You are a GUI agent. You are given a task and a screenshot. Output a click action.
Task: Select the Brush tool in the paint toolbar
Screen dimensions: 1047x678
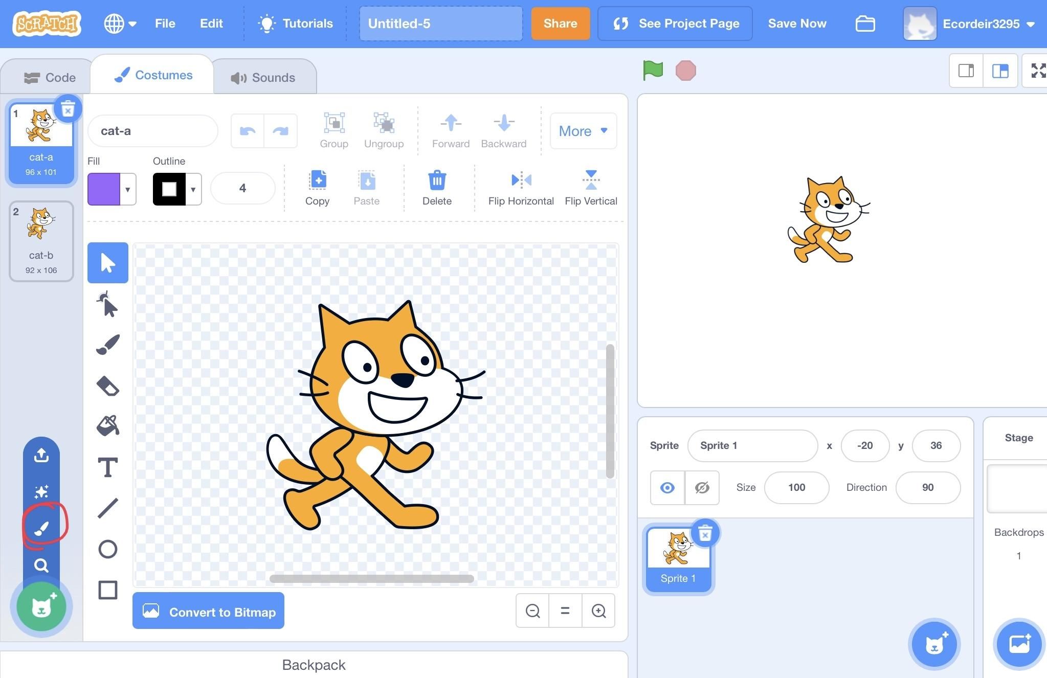coord(107,344)
